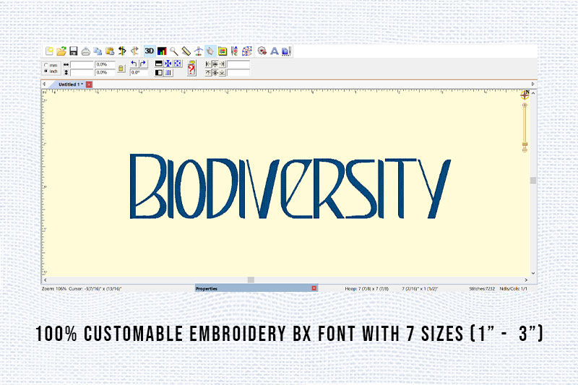Screen dimensions: 578x385
Task: Switch to the Untitled 1 tab
Action: 70,85
